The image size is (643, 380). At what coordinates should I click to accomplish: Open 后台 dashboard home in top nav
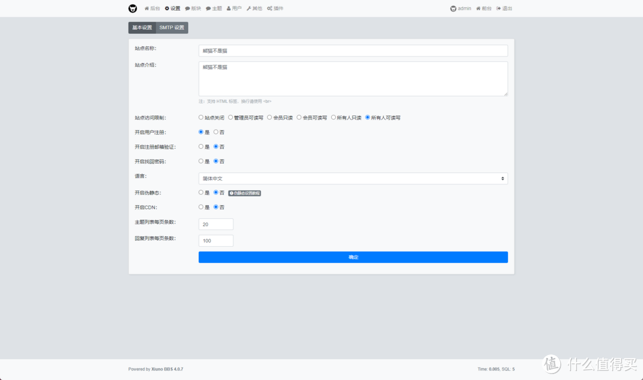tap(152, 8)
